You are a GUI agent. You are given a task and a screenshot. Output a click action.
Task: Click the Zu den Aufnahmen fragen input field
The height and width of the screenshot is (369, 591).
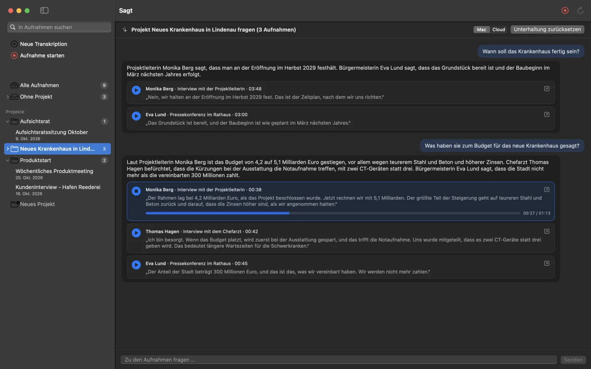339,360
